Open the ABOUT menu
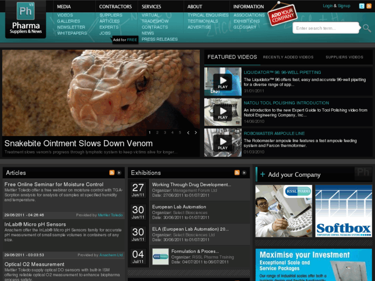This screenshot has width=375, height=281. (x=194, y=7)
